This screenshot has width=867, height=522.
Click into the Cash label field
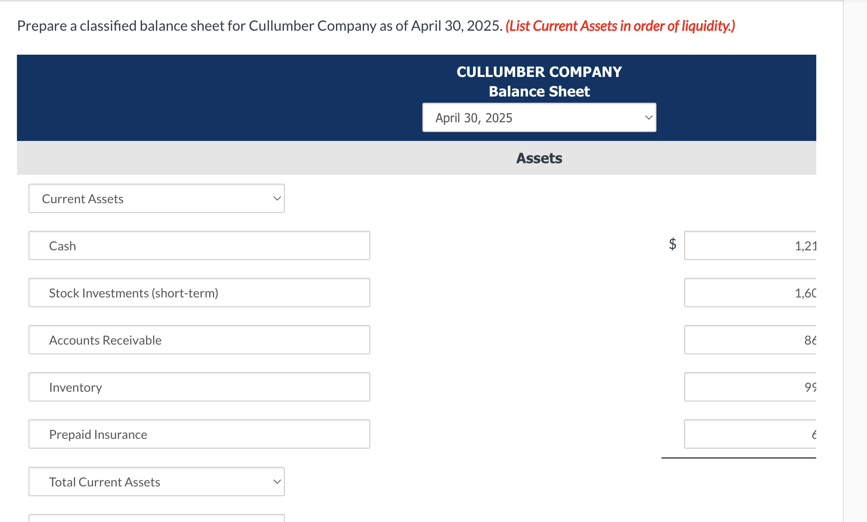[x=199, y=245]
